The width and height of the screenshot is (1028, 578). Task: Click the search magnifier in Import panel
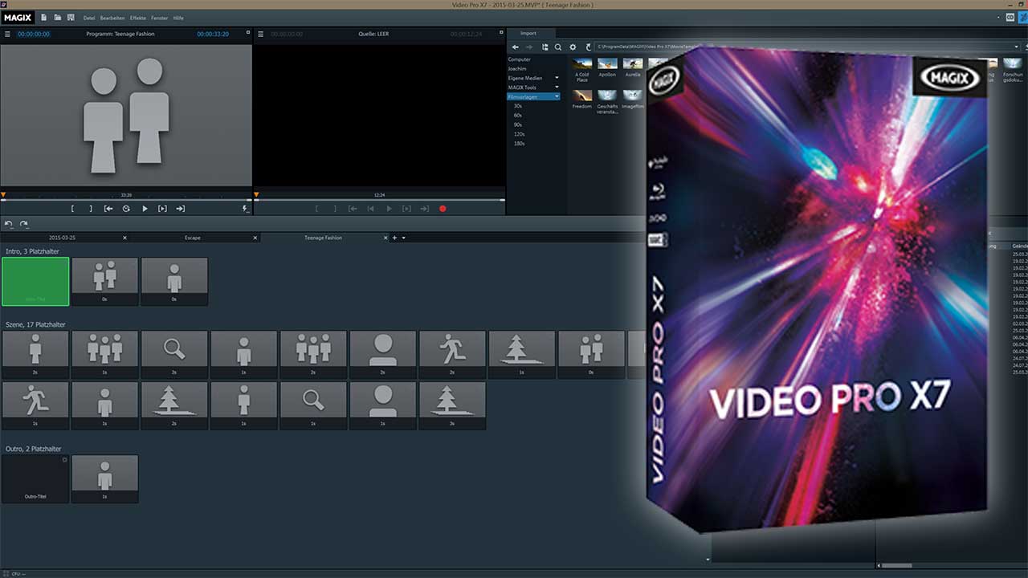tap(558, 47)
